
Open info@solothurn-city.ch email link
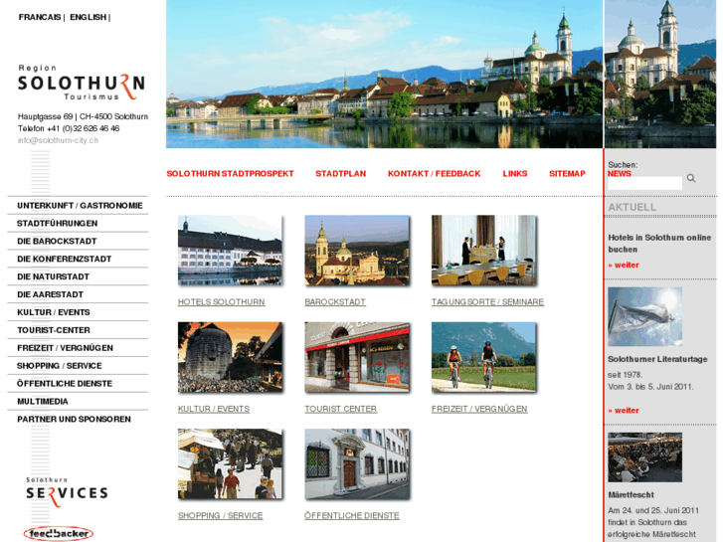point(58,140)
